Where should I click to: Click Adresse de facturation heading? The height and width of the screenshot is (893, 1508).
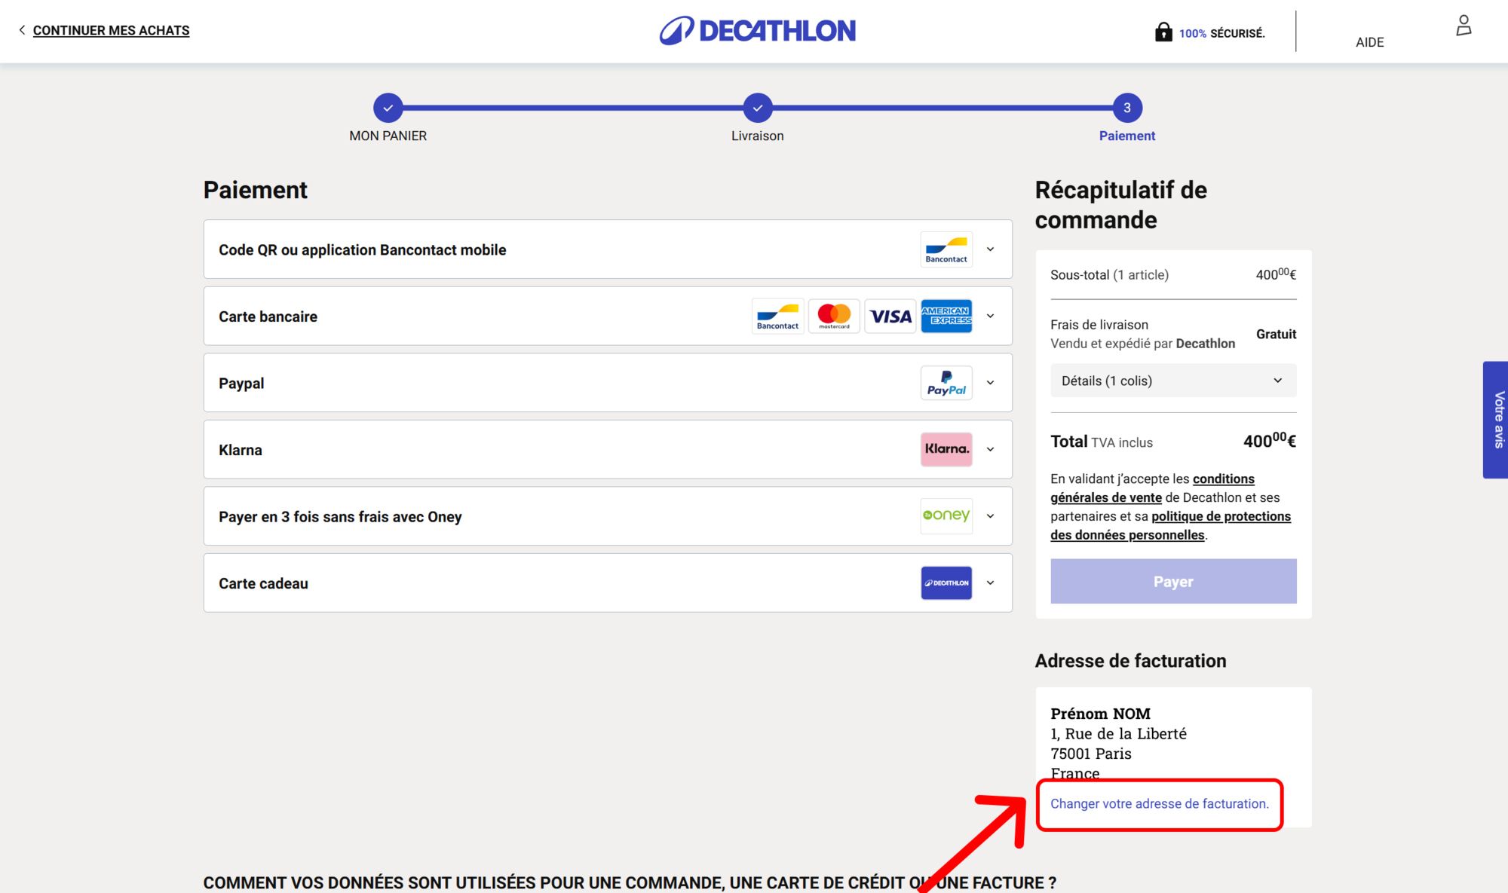(x=1130, y=661)
